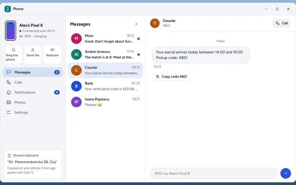Click the Messages unread badge showing 2
Viewport: 296px width, 185px height.
click(57, 72)
